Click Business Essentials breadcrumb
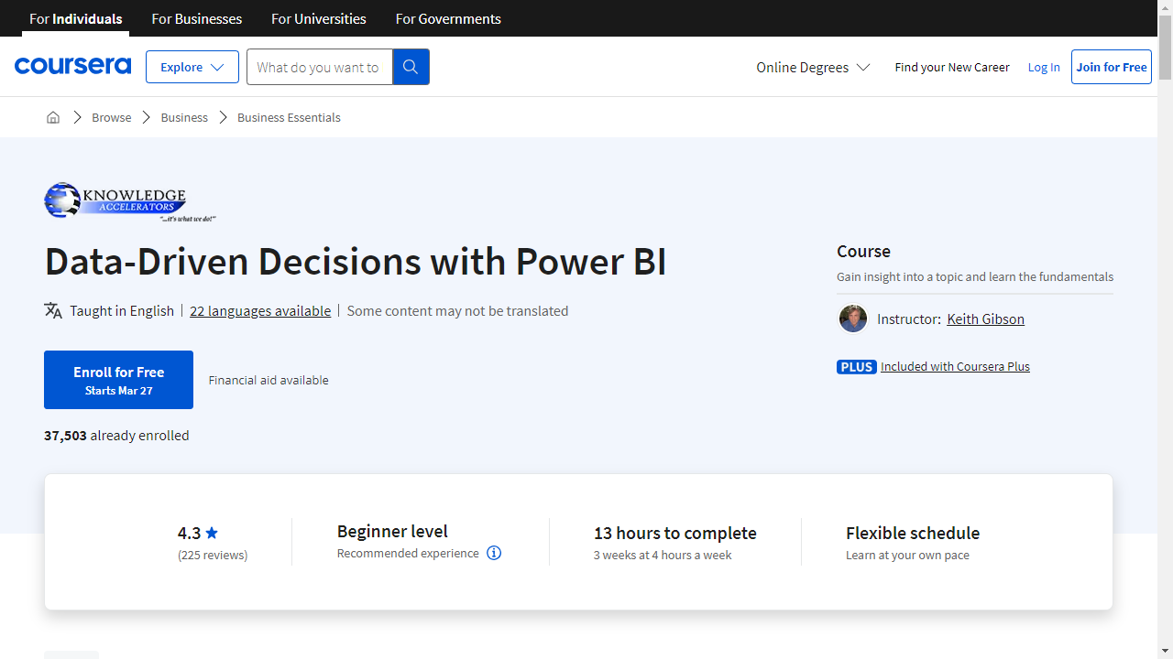The image size is (1173, 659). tap(289, 117)
